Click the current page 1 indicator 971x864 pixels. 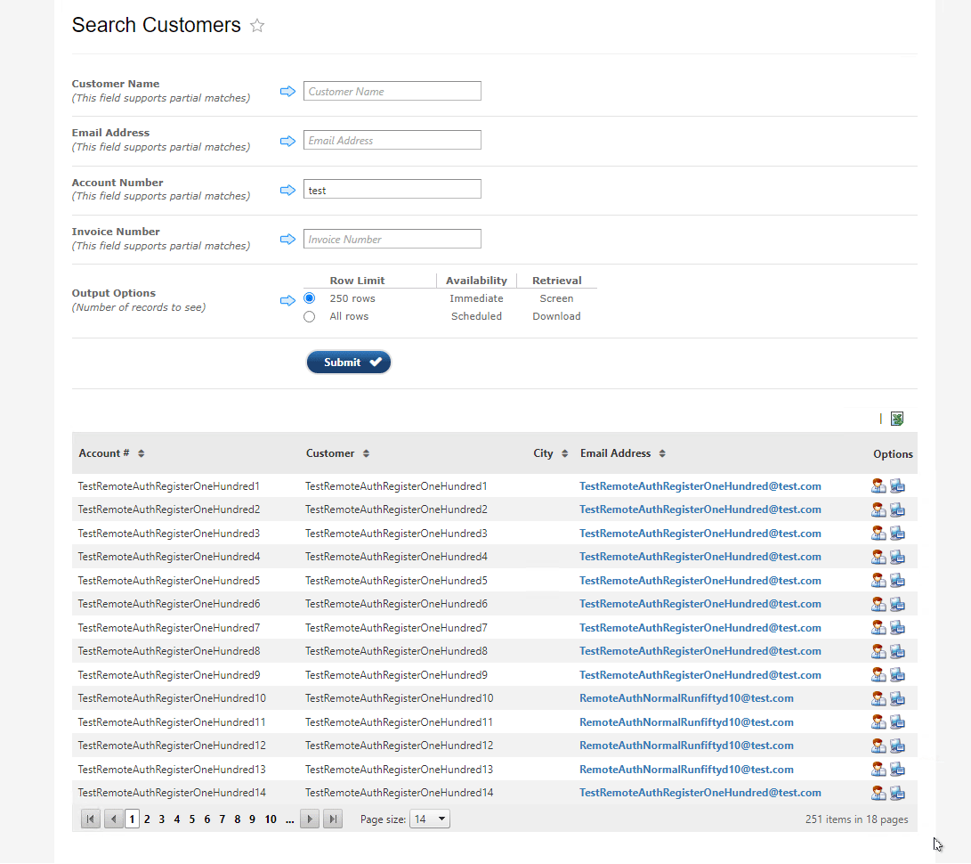[132, 819]
